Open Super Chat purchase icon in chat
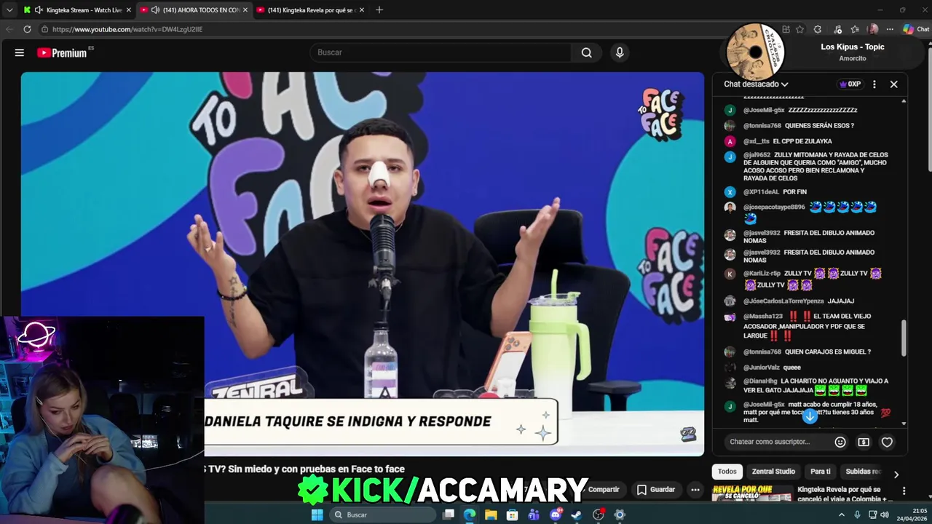This screenshot has height=524, width=932. click(864, 442)
